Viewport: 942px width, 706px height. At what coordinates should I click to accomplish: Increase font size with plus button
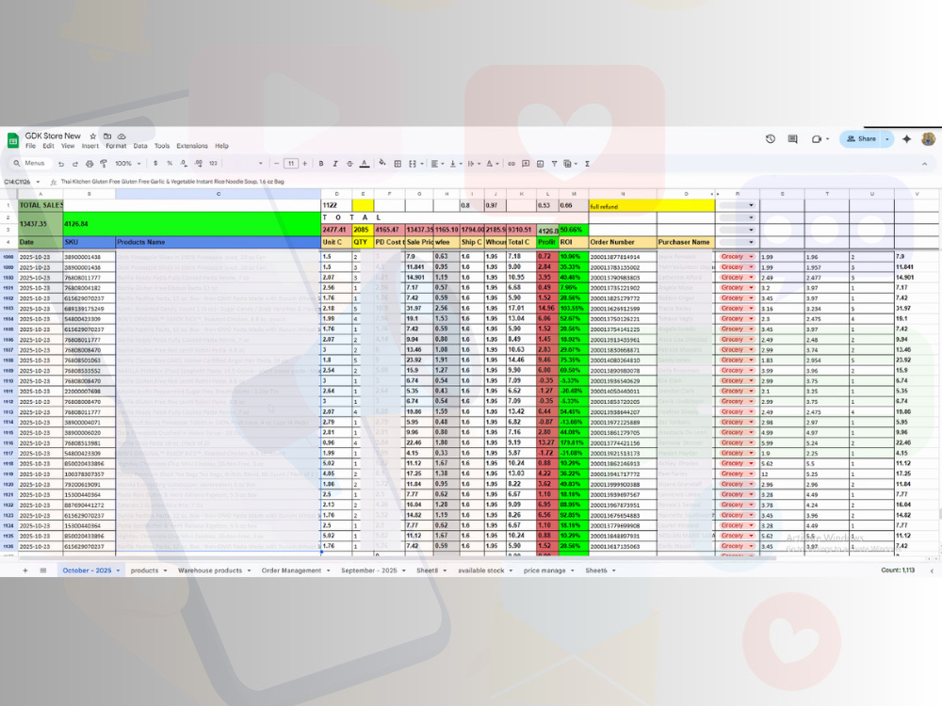304,163
